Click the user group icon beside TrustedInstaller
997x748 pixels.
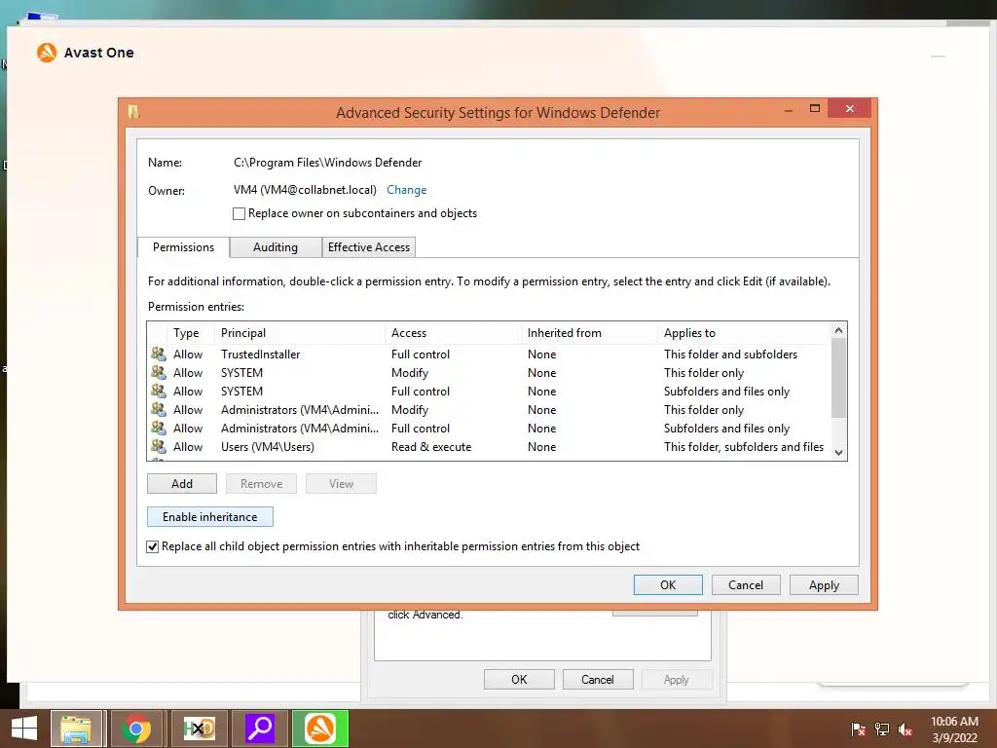point(159,354)
